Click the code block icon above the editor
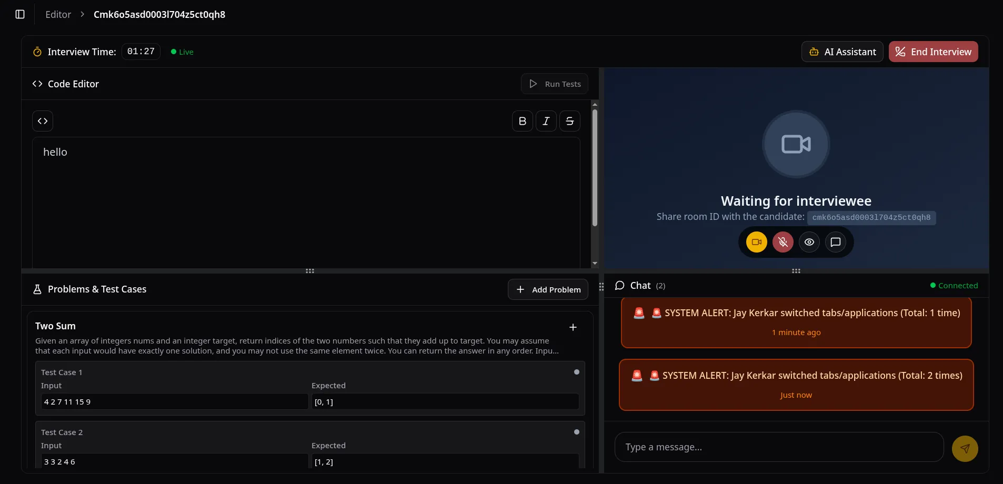Image resolution: width=1003 pixels, height=484 pixels. (43, 120)
